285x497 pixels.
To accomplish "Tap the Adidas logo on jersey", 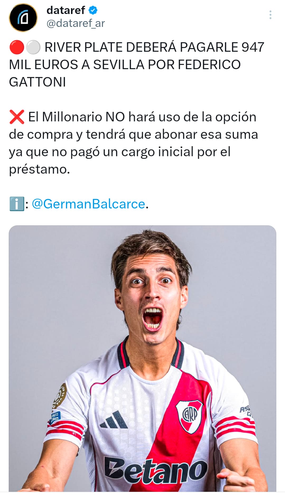I will [x=114, y=419].
